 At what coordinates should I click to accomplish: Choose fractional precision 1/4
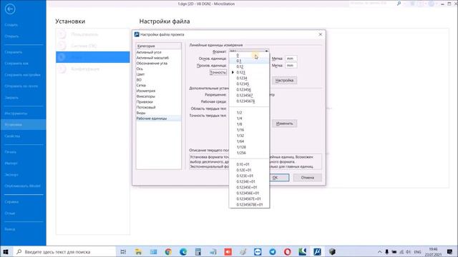point(249,119)
